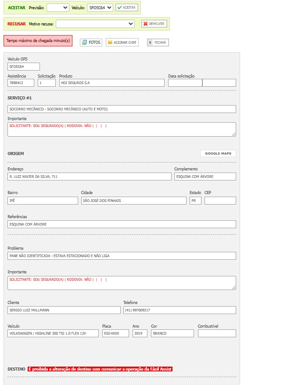Open the FOTOS picture icon
The height and width of the screenshot is (385, 291).
[x=84, y=42]
